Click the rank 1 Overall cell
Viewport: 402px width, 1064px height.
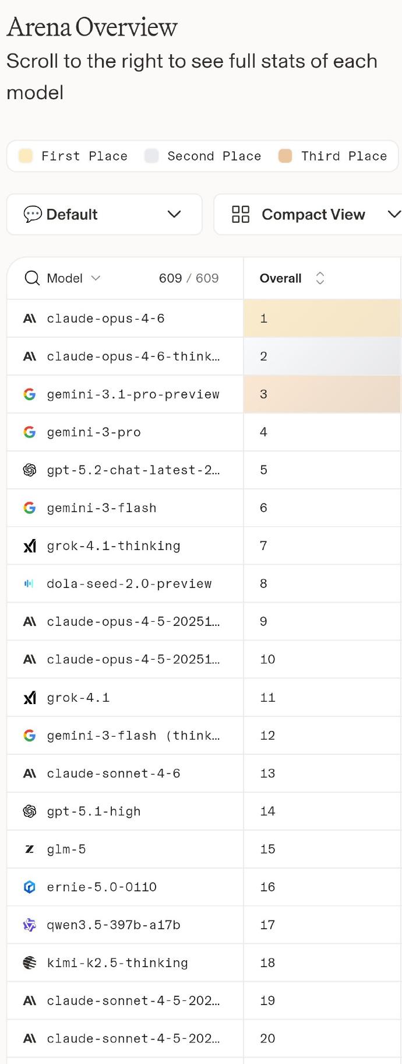(322, 318)
